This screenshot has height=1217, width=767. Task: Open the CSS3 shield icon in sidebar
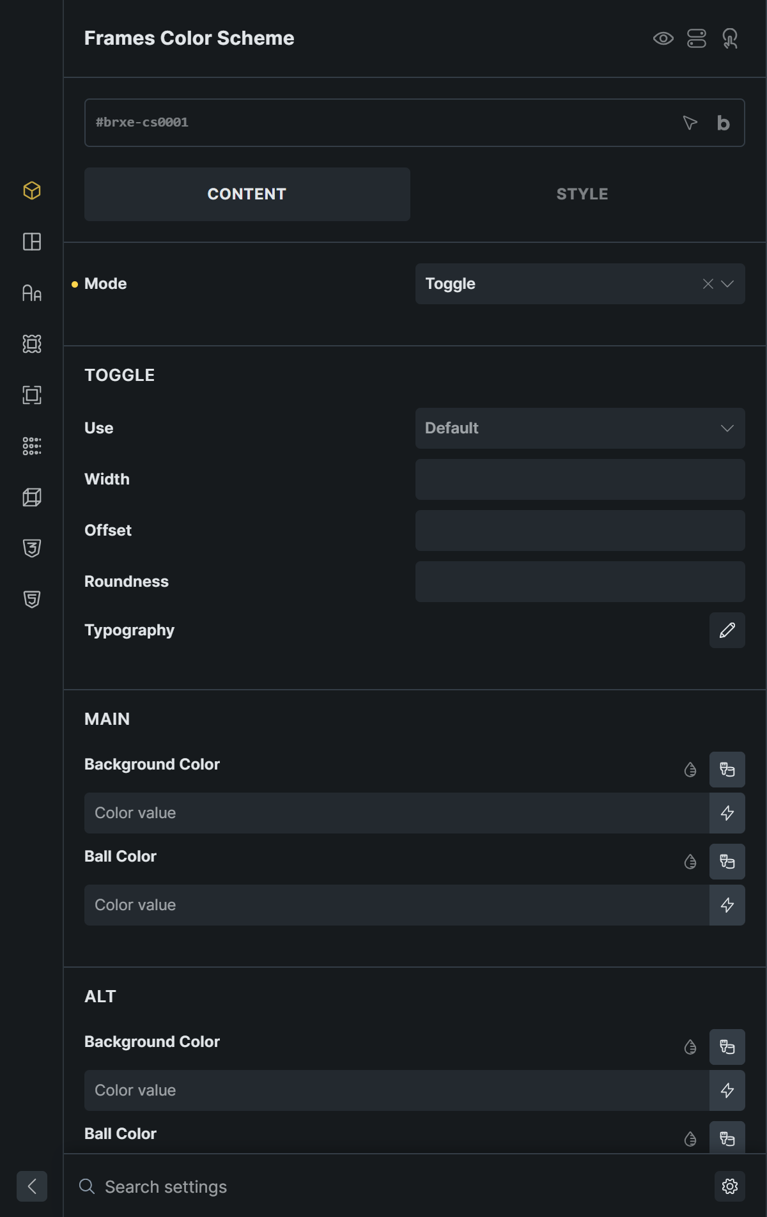[32, 548]
